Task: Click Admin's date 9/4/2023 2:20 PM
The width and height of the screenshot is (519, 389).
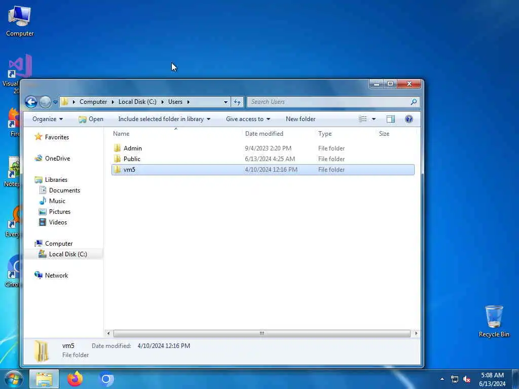Action: click(x=268, y=148)
